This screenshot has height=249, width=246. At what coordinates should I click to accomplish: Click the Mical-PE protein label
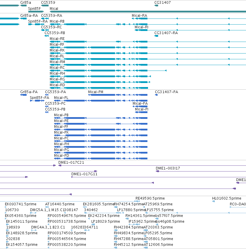pyautogui.click(x=61, y=121)
